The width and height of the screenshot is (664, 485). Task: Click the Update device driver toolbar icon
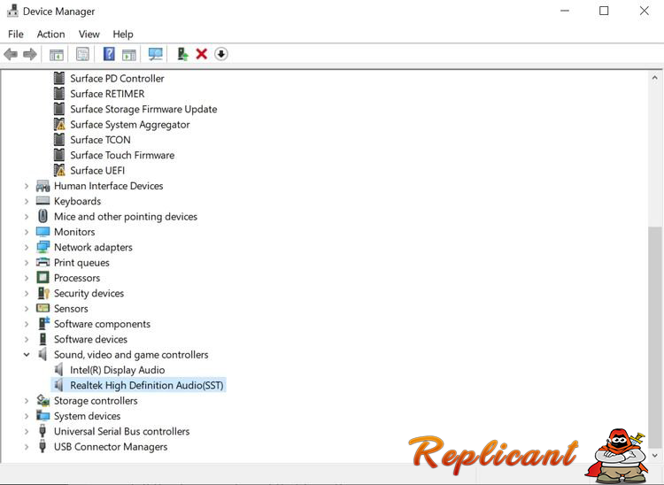[182, 54]
